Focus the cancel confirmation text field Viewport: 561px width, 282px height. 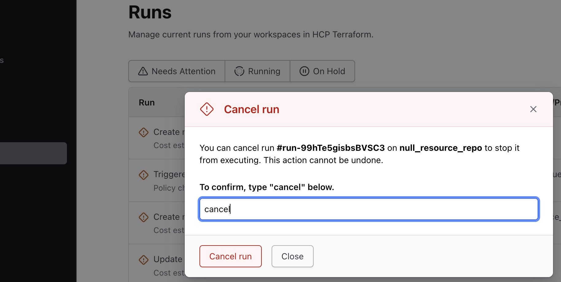click(368, 209)
